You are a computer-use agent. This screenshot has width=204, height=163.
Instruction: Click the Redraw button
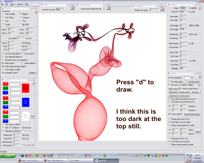32,73
